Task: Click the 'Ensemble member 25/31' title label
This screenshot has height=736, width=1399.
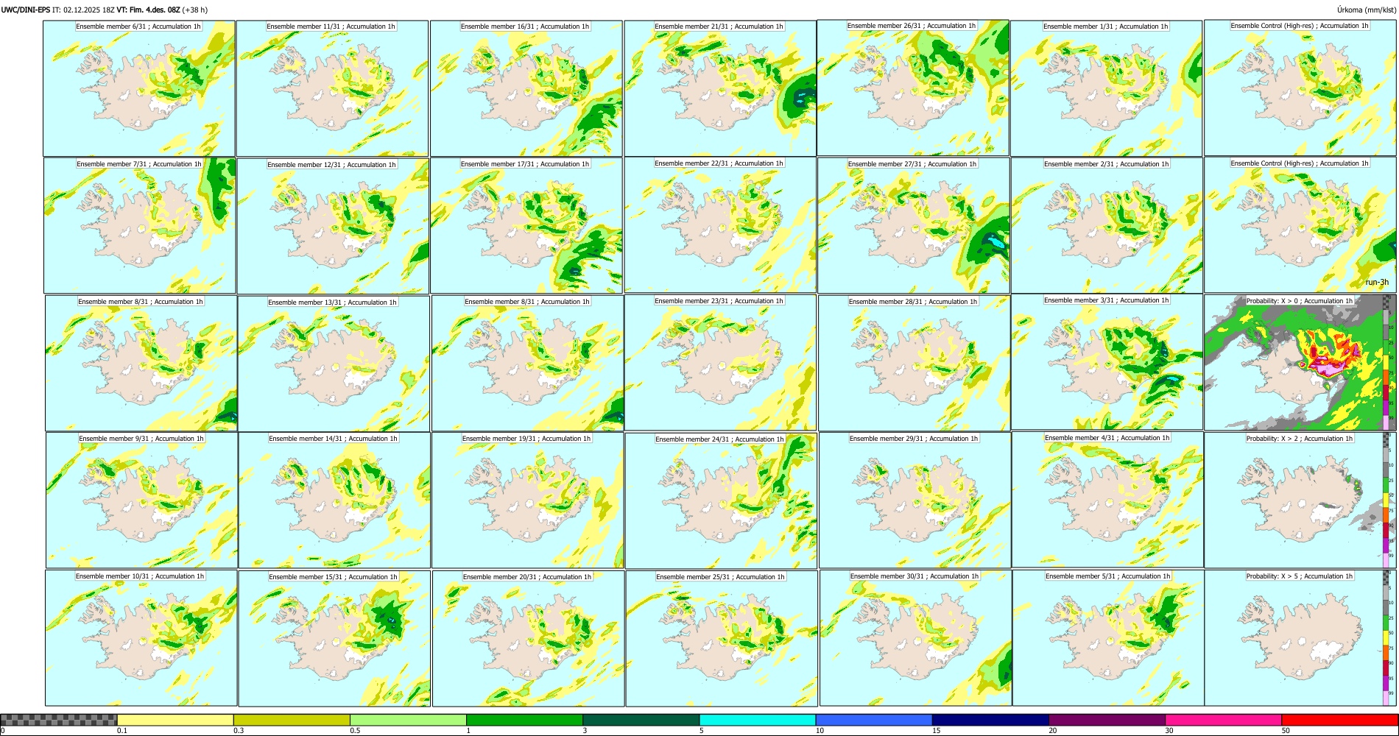Action: [x=720, y=577]
